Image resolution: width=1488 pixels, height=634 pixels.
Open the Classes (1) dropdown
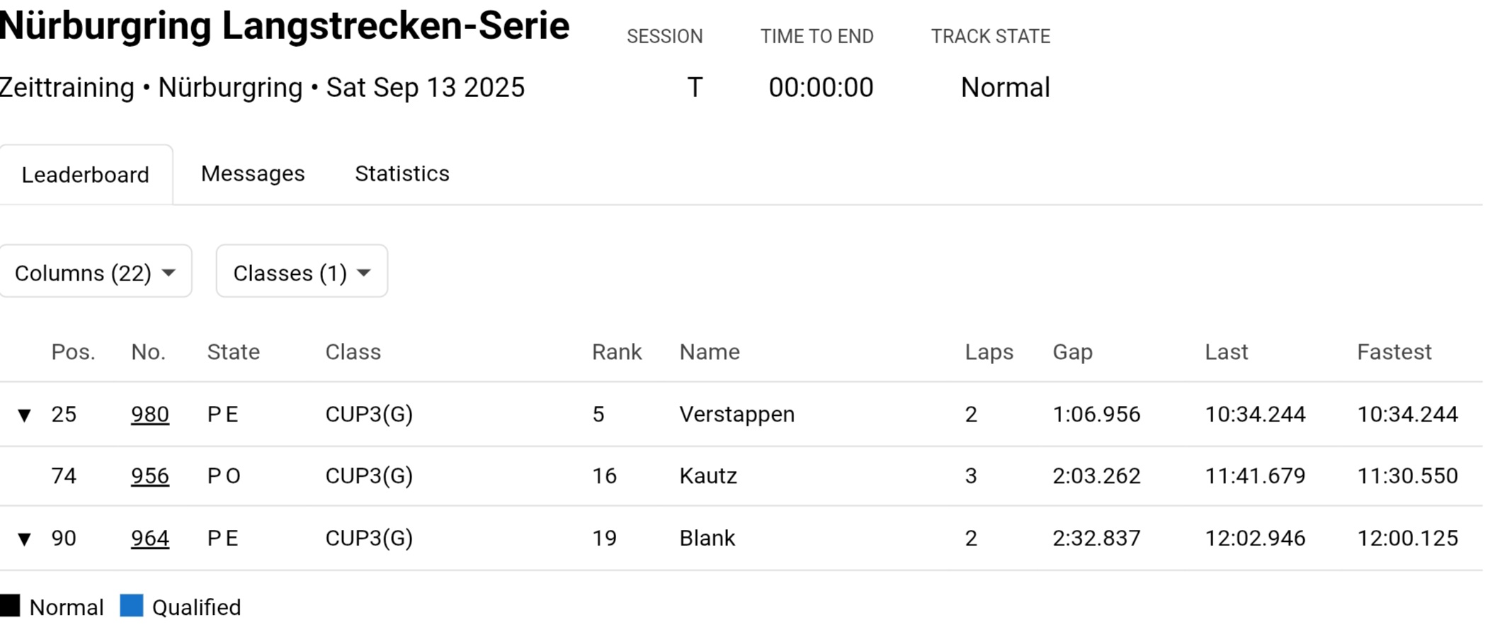[x=302, y=271]
